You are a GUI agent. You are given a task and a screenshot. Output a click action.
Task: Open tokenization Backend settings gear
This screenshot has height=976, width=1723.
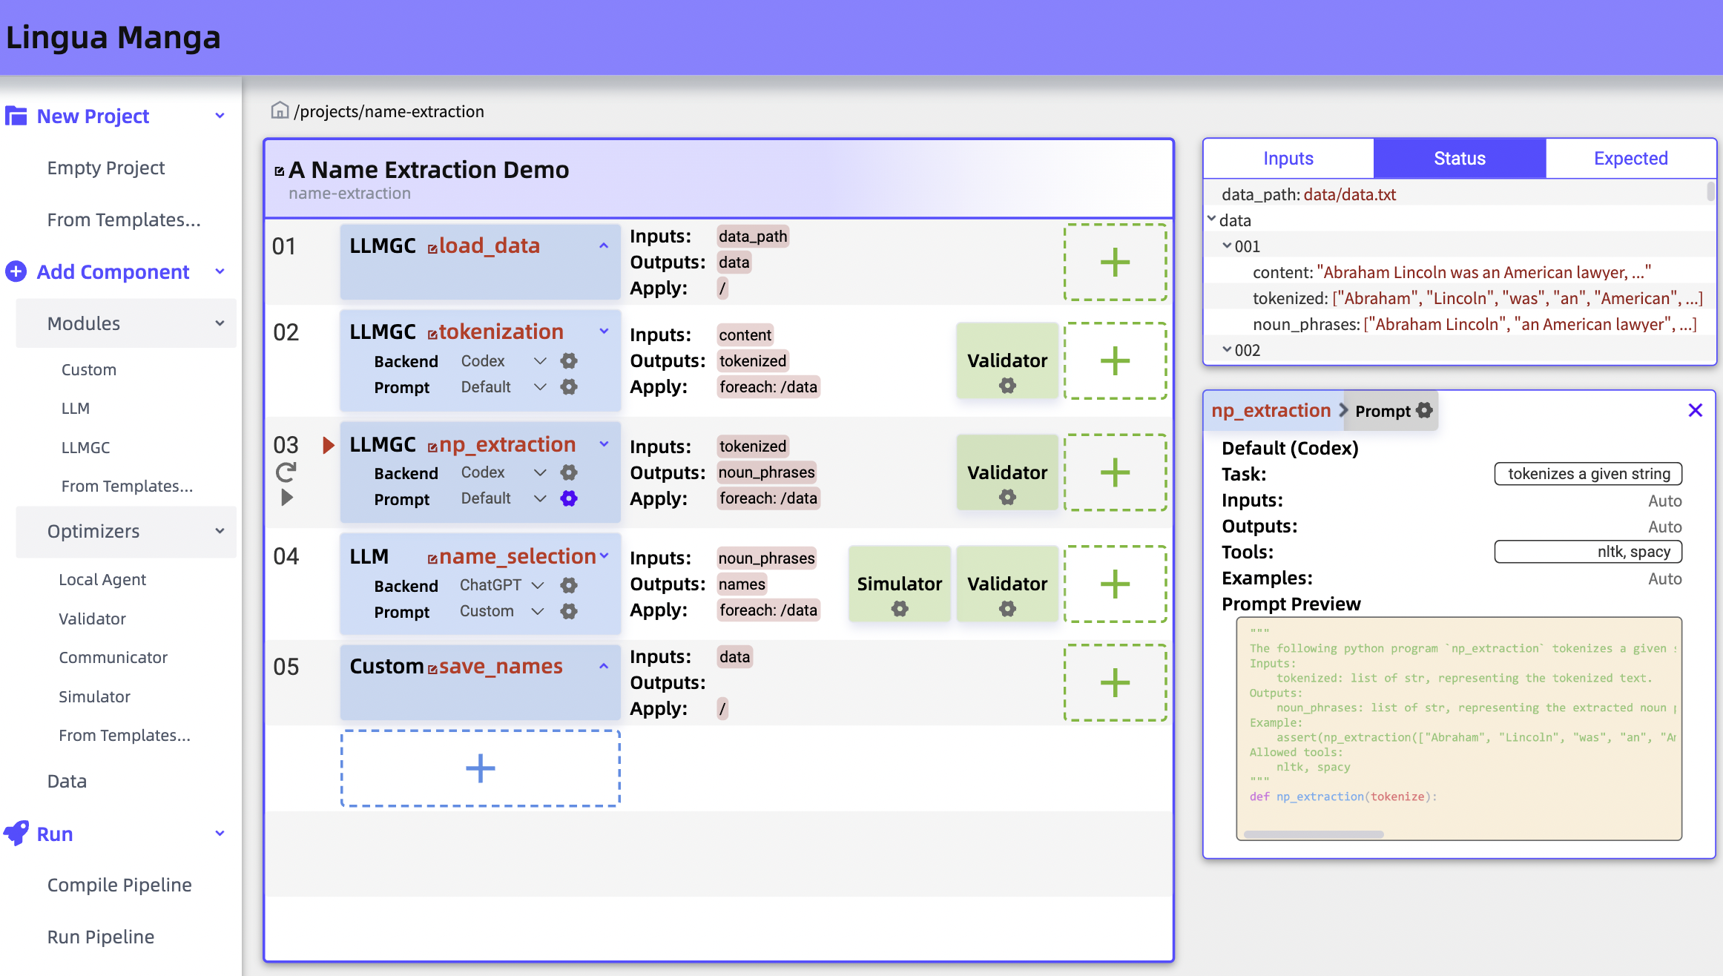[x=569, y=361]
